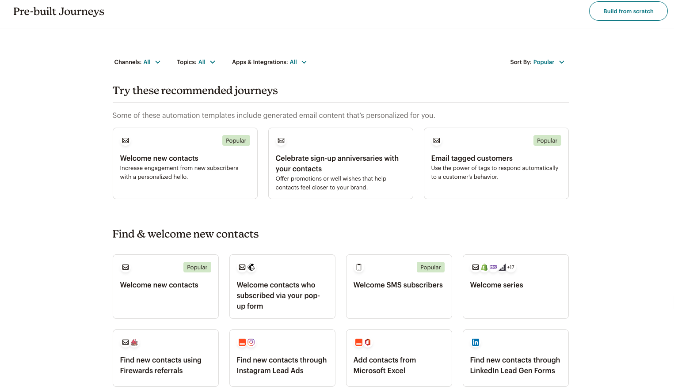This screenshot has height=389, width=674.
Task: Open the Topics filter dropdown
Action: point(196,62)
